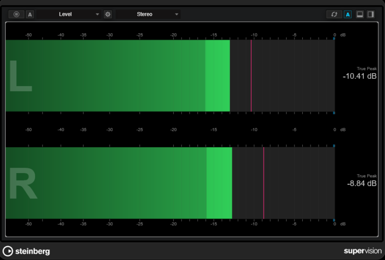Image resolution: width=385 pixels, height=260 pixels.
Task: Click the left channel True Peak value -10.41 dB
Action: [359, 76]
